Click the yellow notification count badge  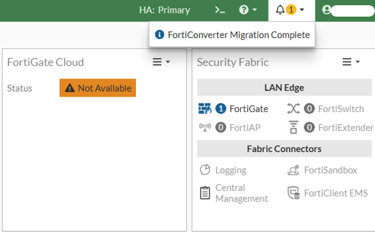[291, 10]
